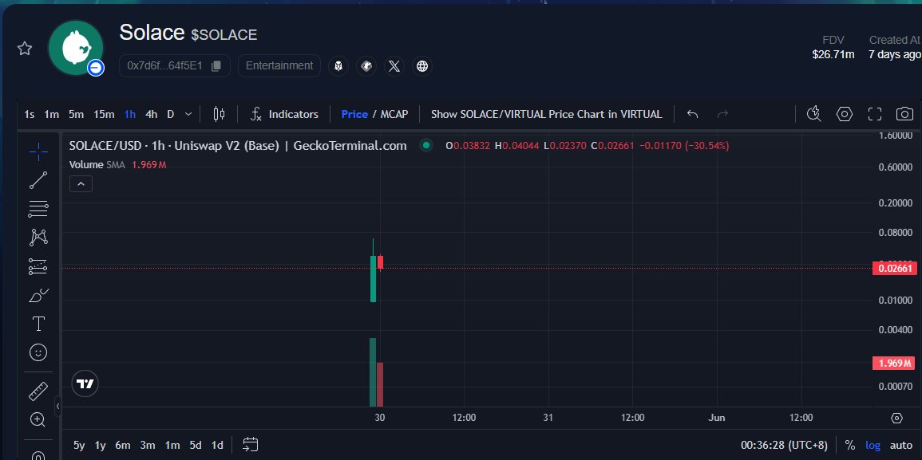Select the Fibonacci retracement tool
This screenshot has height=460, width=922.
[38, 209]
